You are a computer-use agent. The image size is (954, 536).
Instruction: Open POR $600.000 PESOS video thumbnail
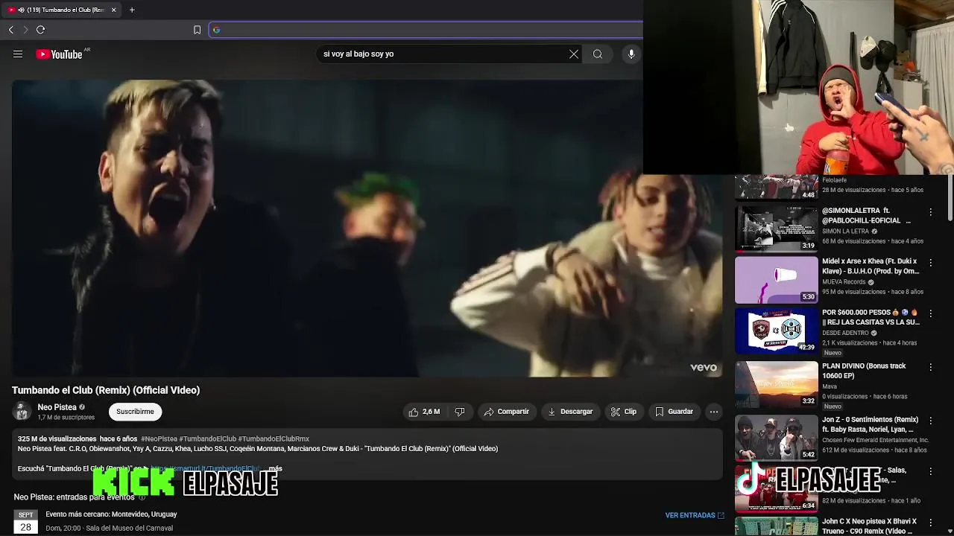777,331
